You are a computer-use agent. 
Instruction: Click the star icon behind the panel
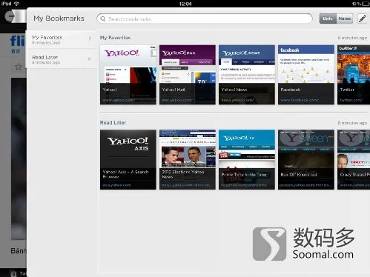click(x=18, y=67)
